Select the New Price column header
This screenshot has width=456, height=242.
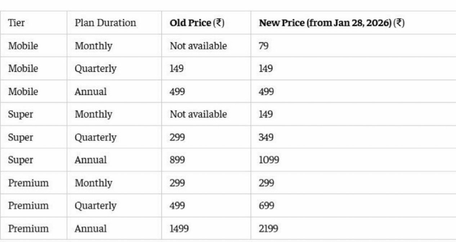point(332,23)
